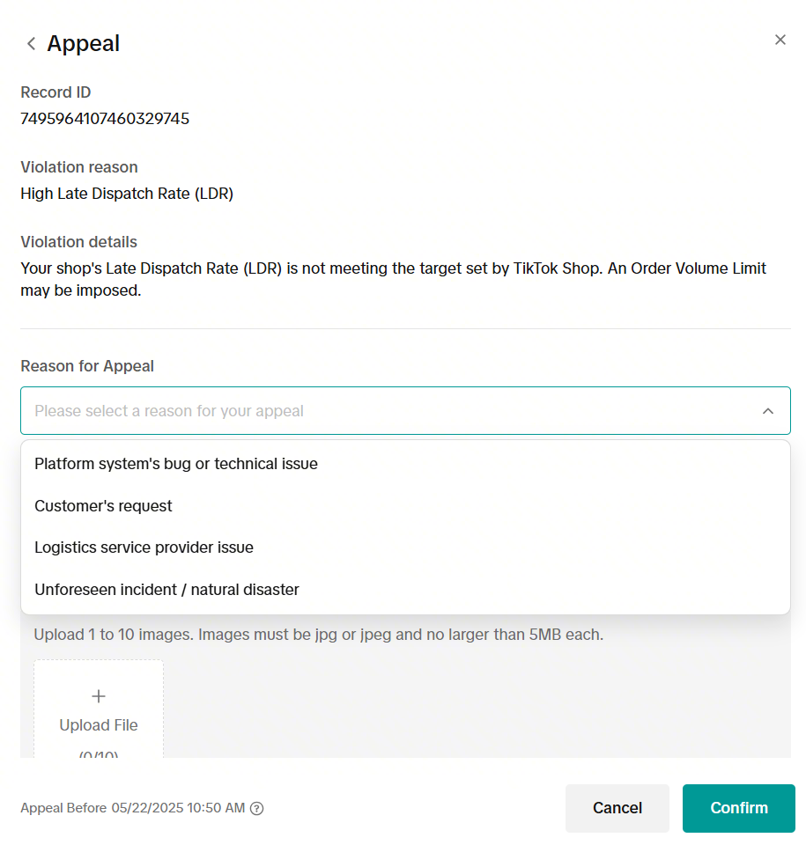This screenshot has height=845, width=806.
Task: Go back using the arrow beside Appeal
Action: [x=32, y=44]
